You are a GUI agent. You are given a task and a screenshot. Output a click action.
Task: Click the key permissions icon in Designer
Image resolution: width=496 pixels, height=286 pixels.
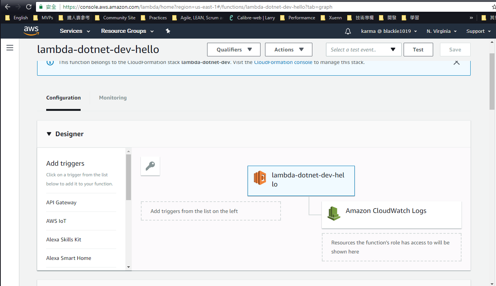(150, 166)
